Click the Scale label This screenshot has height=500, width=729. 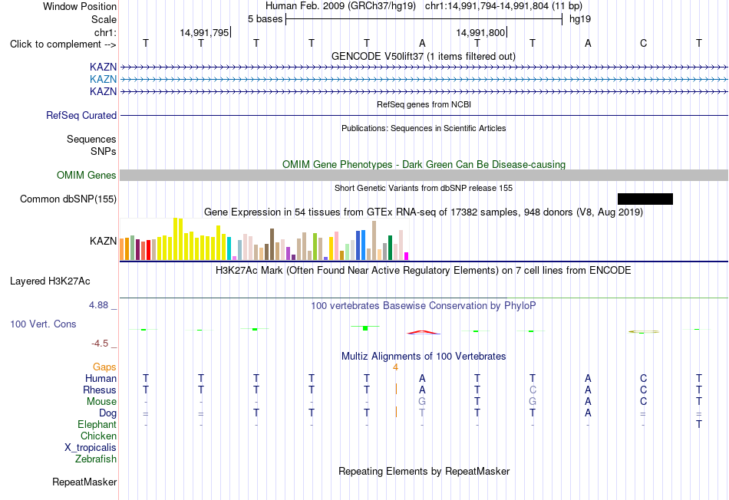tap(104, 19)
